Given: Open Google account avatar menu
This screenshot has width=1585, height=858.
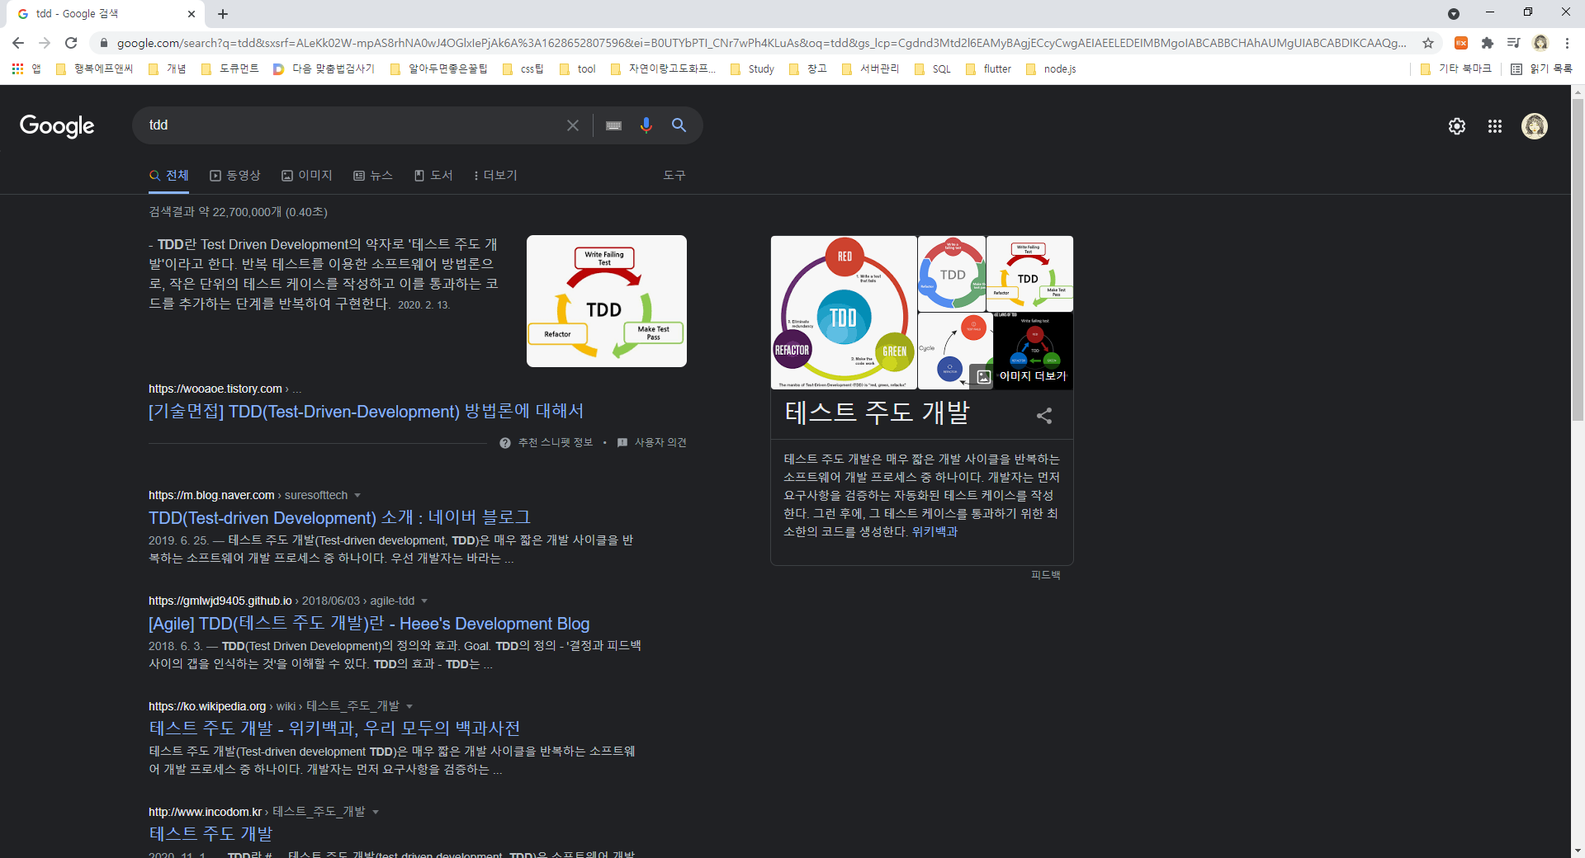Looking at the screenshot, I should click(1535, 126).
